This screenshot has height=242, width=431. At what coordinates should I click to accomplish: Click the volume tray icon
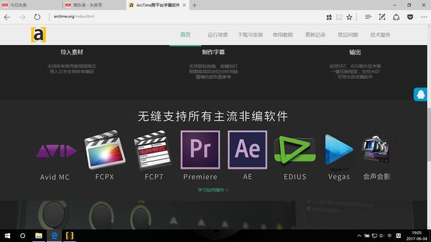(382, 236)
